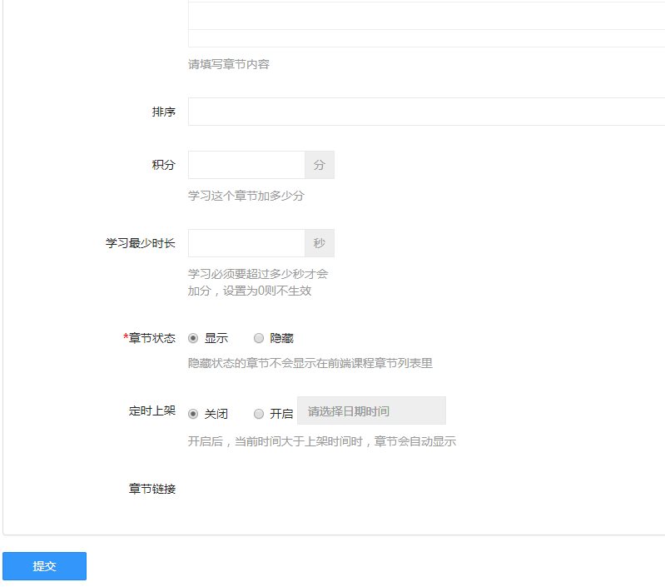Screen dimensions: 665x587
Task: Click the 学习必须要超过多少秒 help text
Action: pos(258,282)
